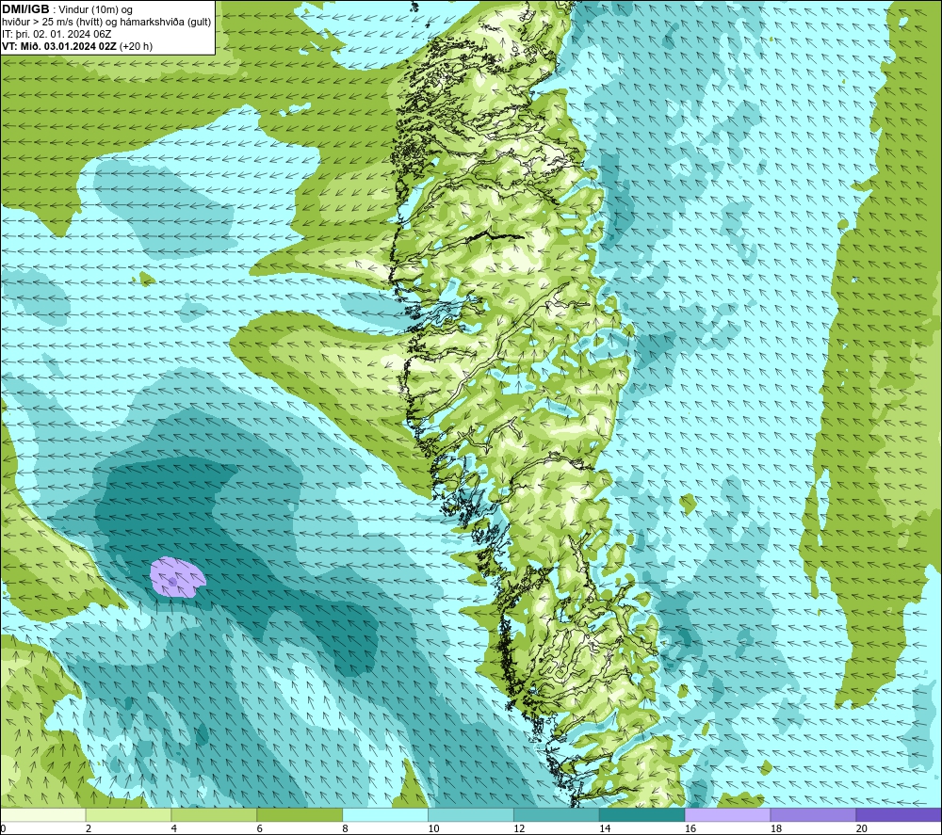The image size is (942, 835).
Task: Click the "hviður > 25 m/s (hvítt)" legend line
Action: pos(106,22)
